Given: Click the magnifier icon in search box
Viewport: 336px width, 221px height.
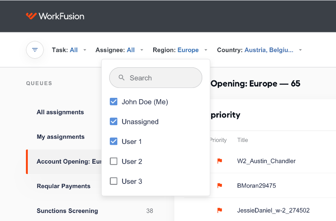Looking at the screenshot, I should 122,78.
